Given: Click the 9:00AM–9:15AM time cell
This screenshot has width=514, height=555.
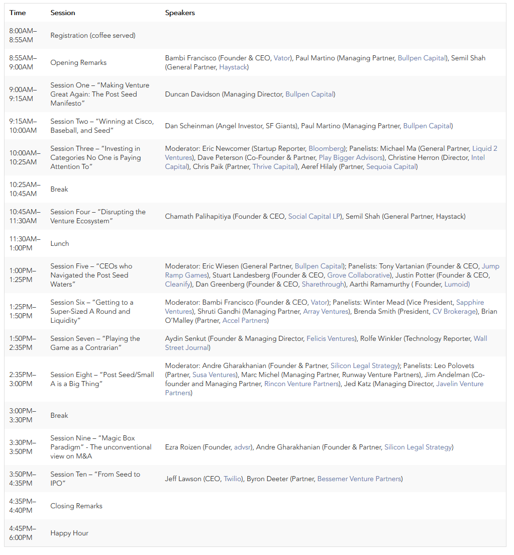Looking at the screenshot, I should click(x=23, y=95).
